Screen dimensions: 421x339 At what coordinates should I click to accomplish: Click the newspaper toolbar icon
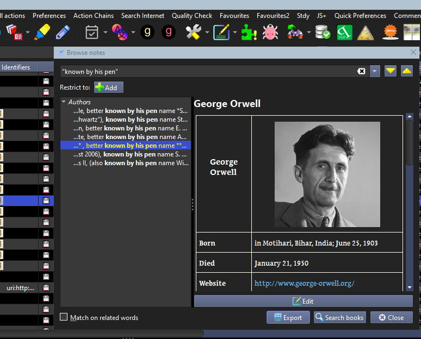click(x=412, y=32)
